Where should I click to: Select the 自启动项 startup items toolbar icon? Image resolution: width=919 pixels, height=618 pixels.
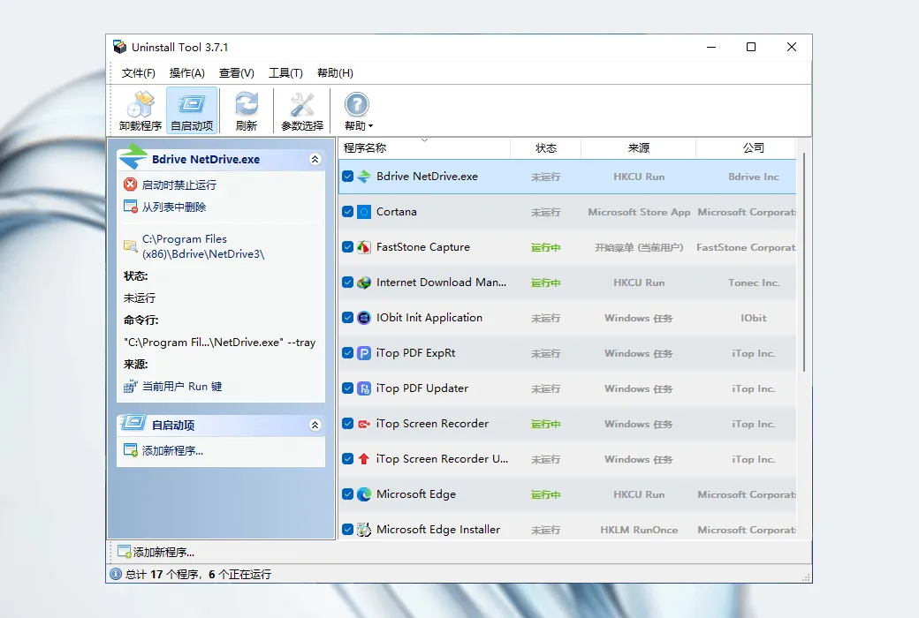tap(192, 104)
